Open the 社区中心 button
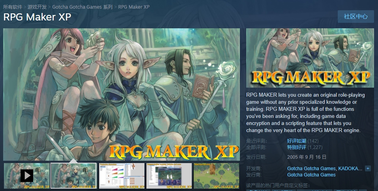 tap(356, 17)
